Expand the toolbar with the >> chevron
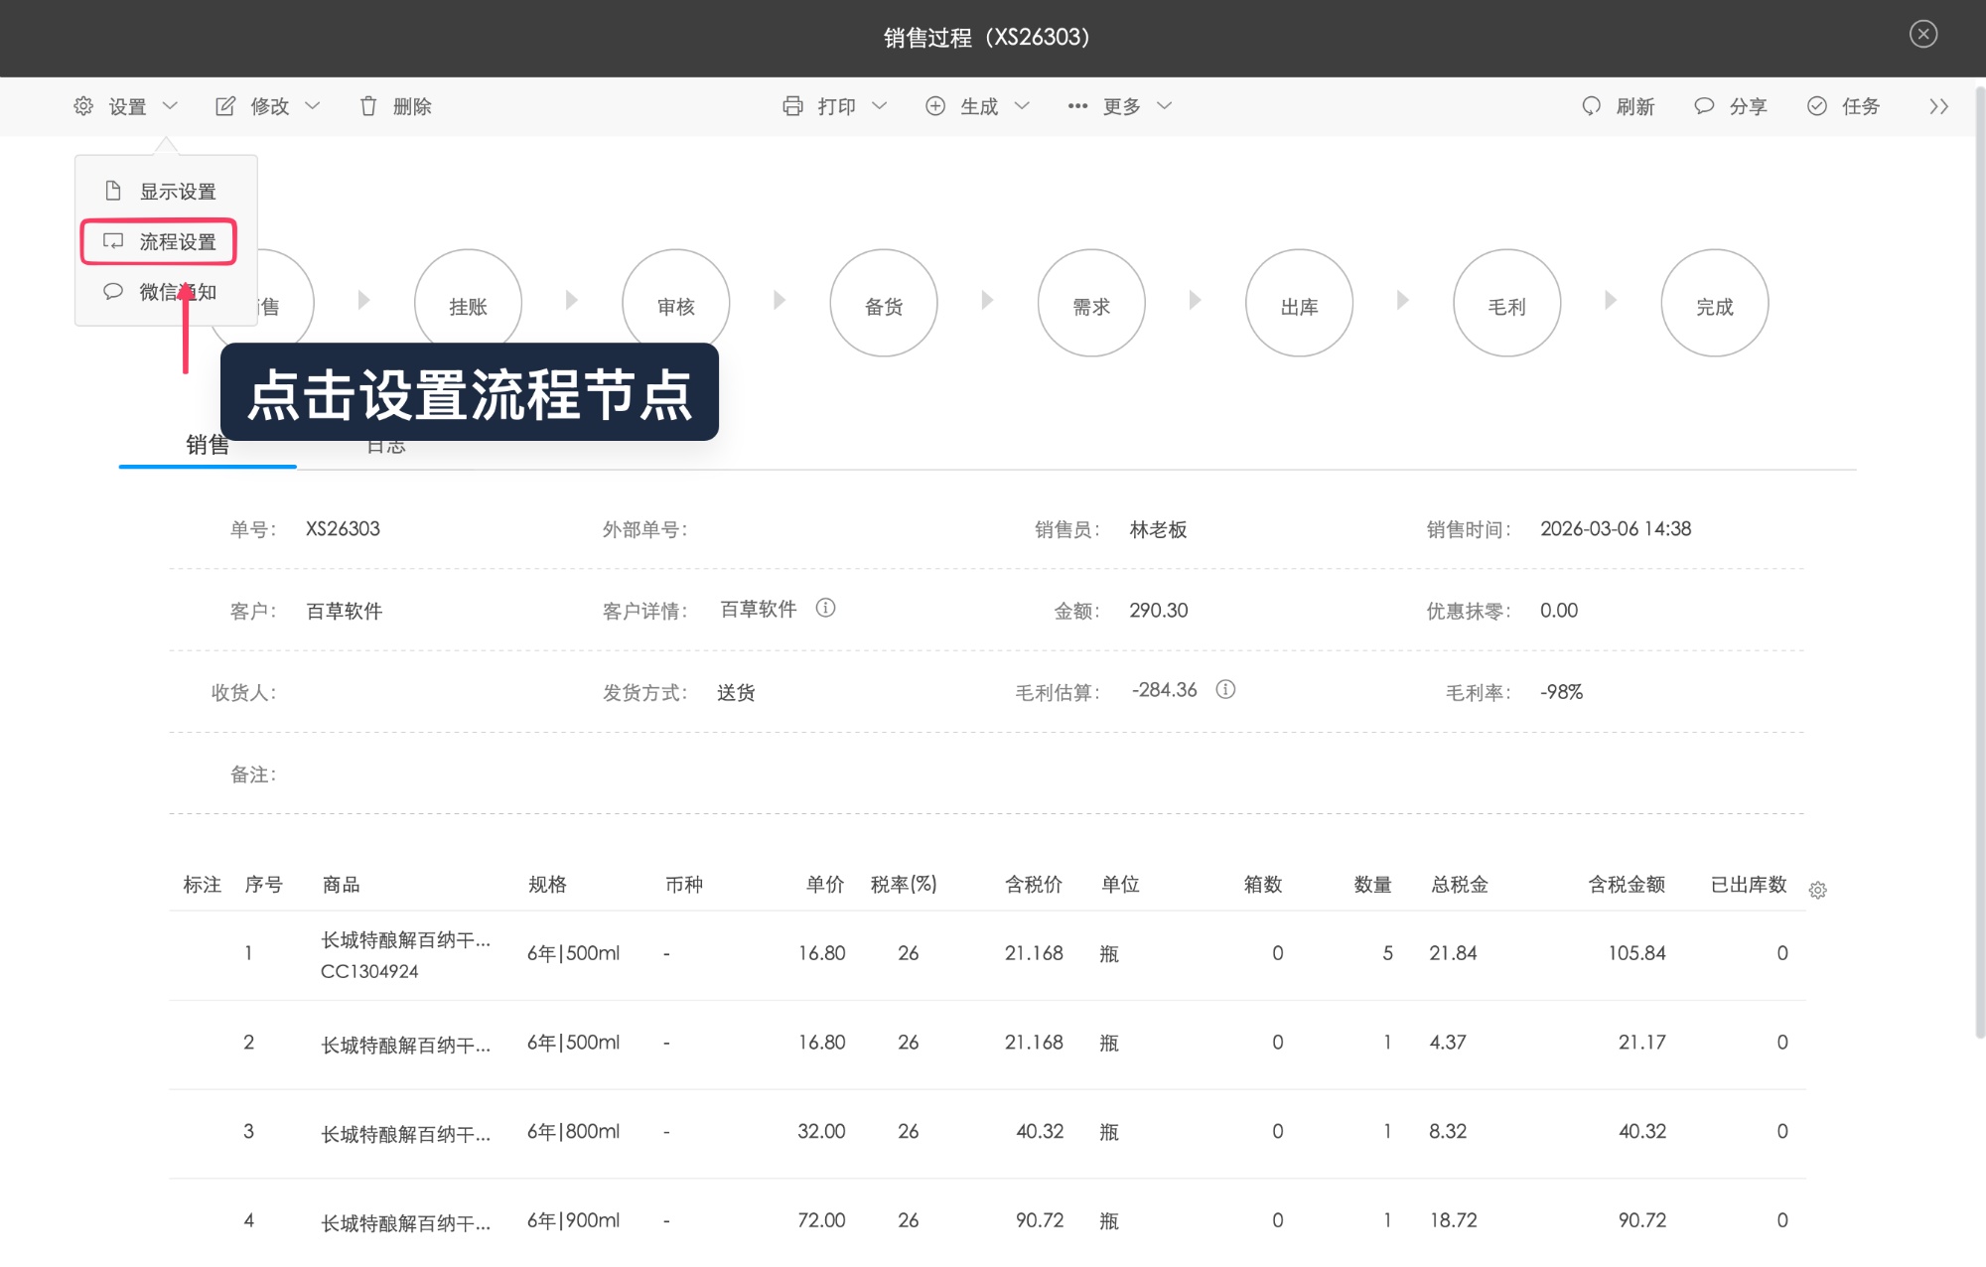Image resolution: width=1986 pixels, height=1267 pixels. click(x=1938, y=106)
